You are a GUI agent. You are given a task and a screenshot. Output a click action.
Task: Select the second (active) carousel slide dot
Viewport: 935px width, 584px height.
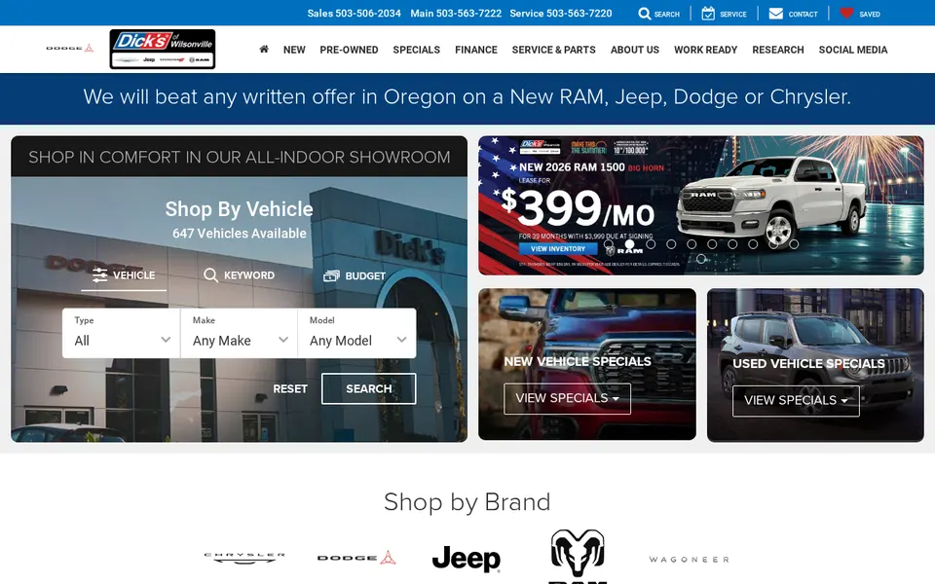click(x=629, y=243)
